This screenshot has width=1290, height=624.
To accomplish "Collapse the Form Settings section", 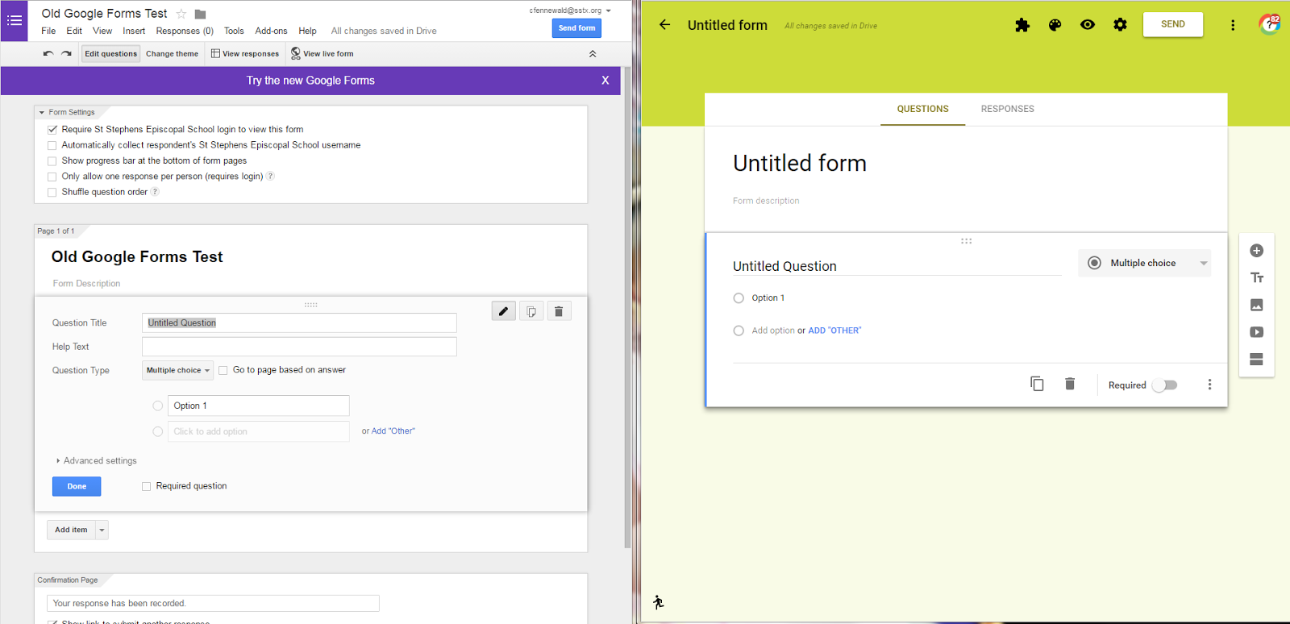I will pyautogui.click(x=42, y=113).
